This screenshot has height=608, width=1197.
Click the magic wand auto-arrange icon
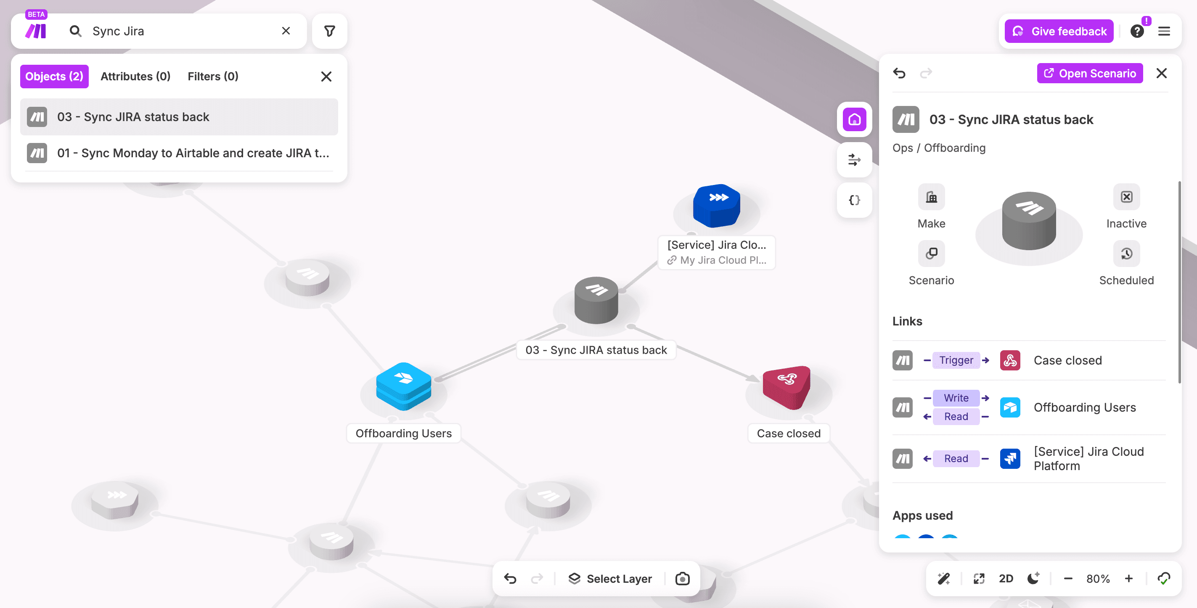944,578
